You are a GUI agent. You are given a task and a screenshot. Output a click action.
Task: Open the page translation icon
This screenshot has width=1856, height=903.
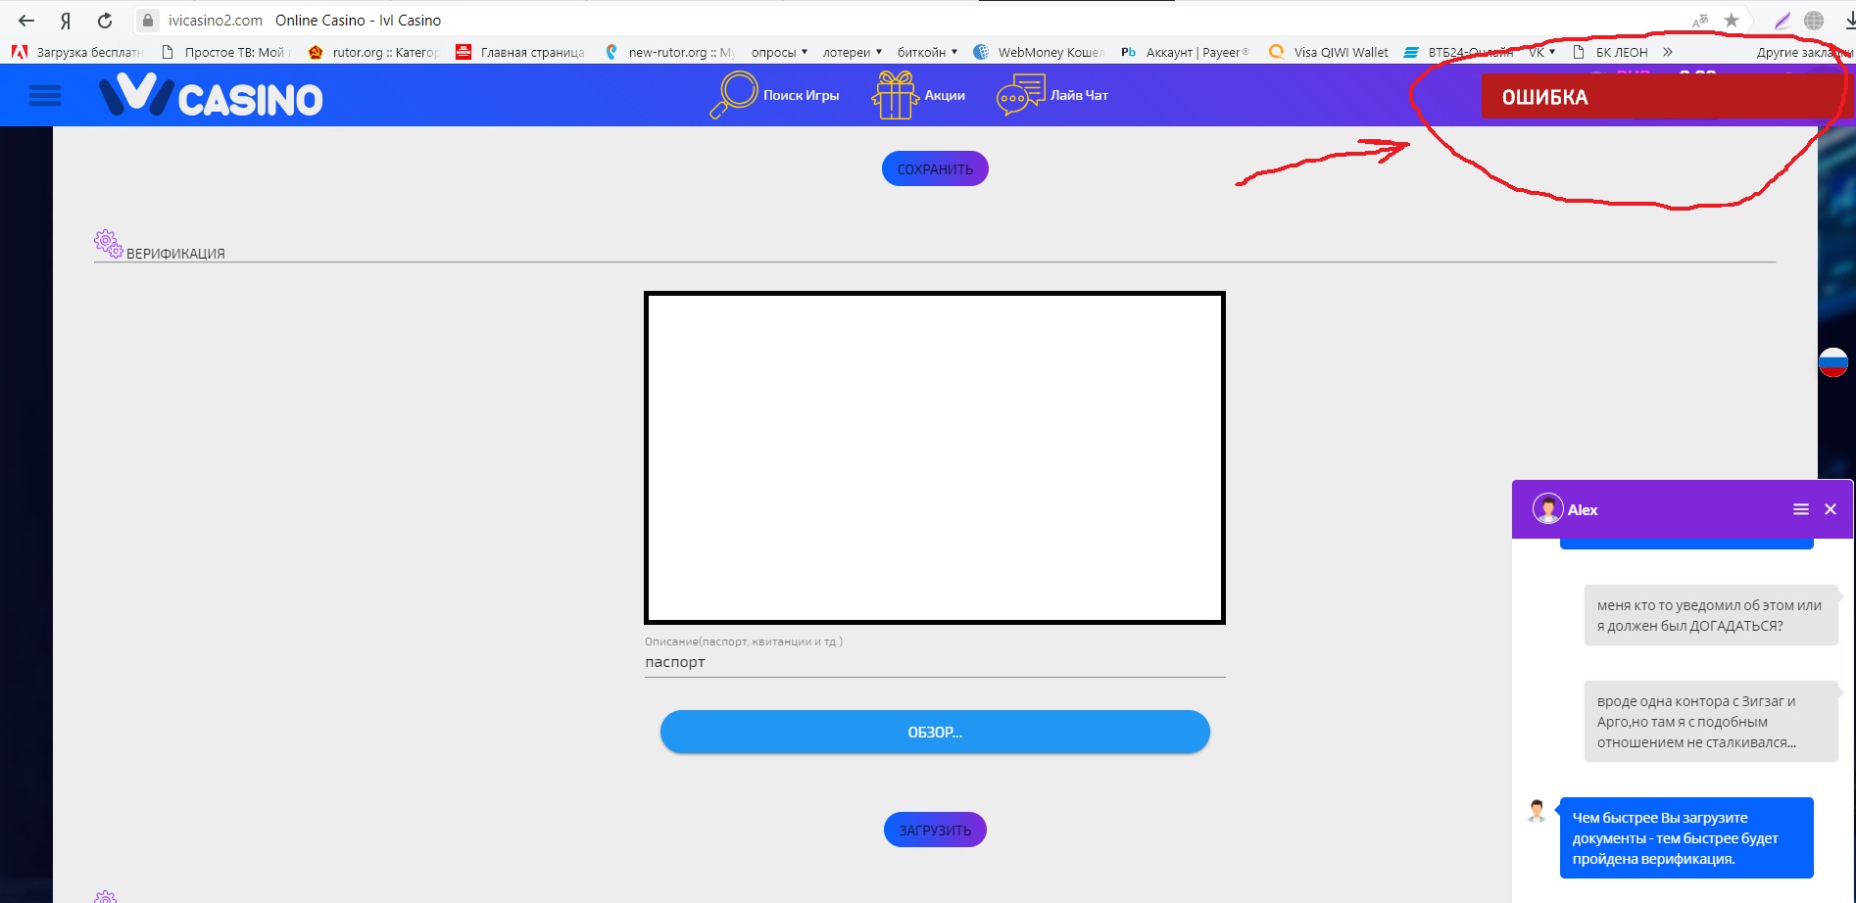[1700, 21]
